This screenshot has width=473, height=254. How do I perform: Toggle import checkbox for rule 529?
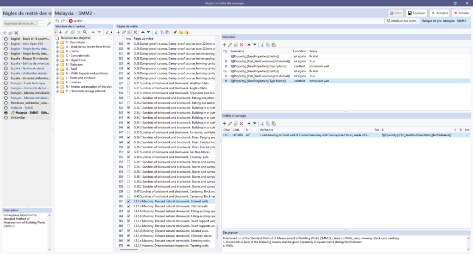[x=128, y=44]
